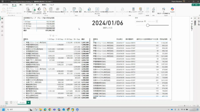Click focus mode icon above the matrix
This screenshot has height=112, width=200.
point(53,36)
